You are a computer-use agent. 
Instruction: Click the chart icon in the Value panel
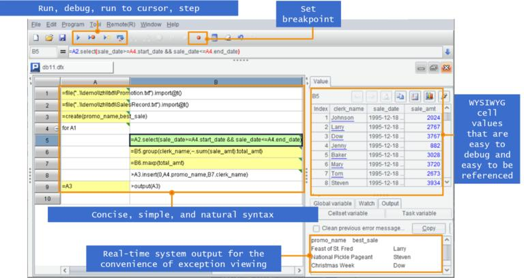429,97
